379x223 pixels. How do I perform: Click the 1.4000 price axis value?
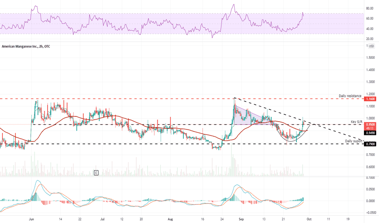click(370, 70)
